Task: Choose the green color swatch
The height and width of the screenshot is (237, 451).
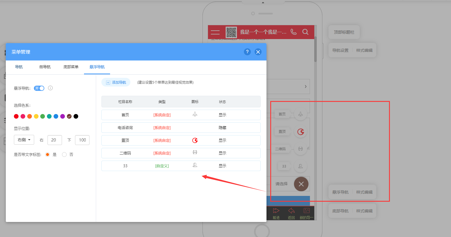Action: (43, 116)
